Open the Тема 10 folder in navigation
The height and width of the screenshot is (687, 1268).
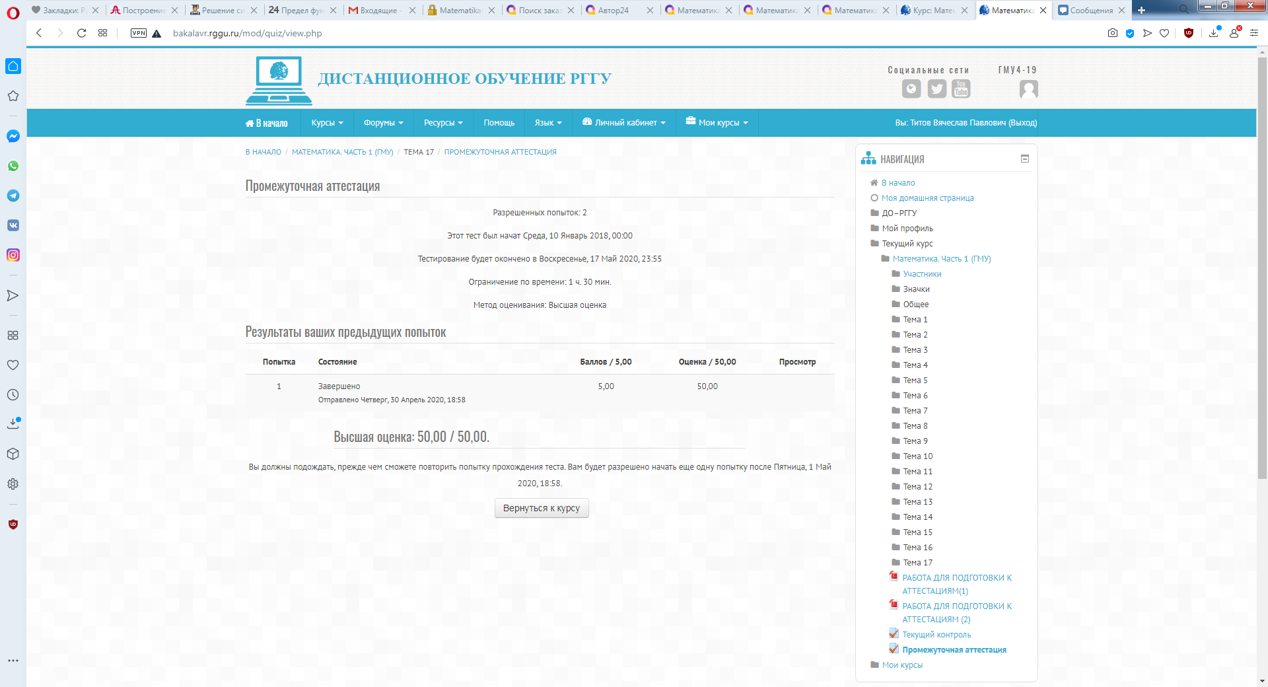tap(917, 456)
